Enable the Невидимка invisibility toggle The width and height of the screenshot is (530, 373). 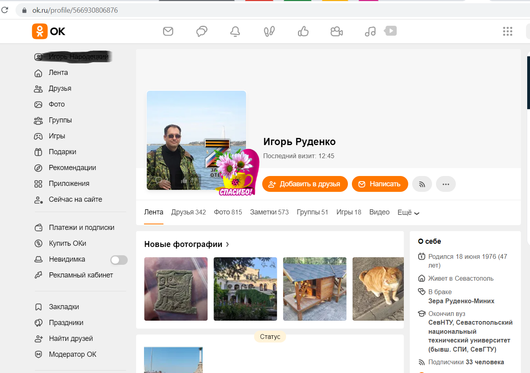pyautogui.click(x=119, y=259)
